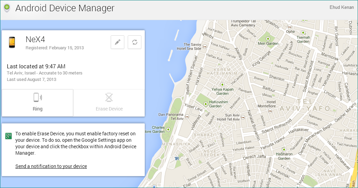Click The Savoy Hotel Sea Side label
This screenshot has width=358, height=188.
click(x=192, y=47)
